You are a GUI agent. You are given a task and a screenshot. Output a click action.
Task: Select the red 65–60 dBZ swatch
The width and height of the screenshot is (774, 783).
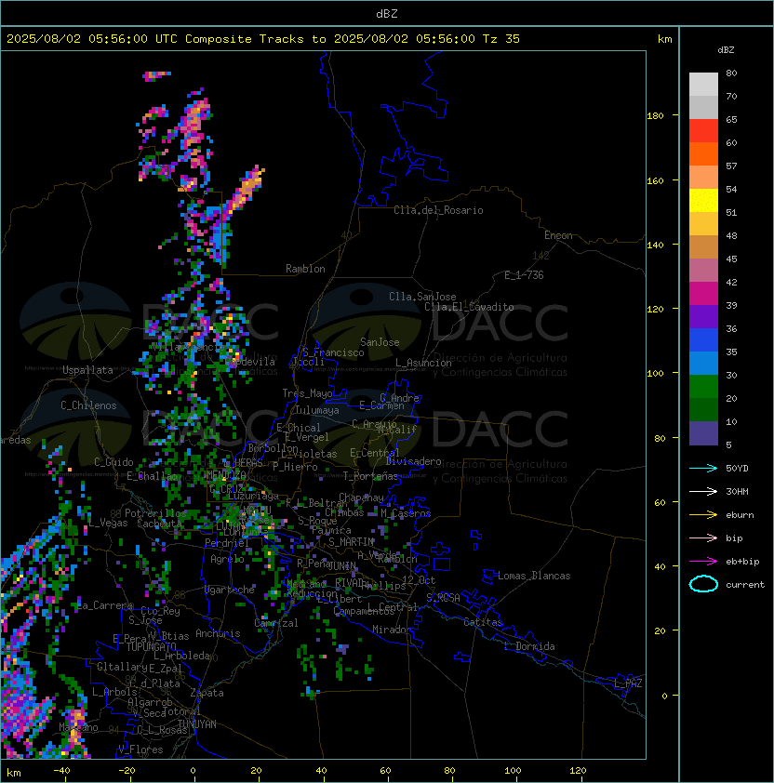pyautogui.click(x=703, y=131)
